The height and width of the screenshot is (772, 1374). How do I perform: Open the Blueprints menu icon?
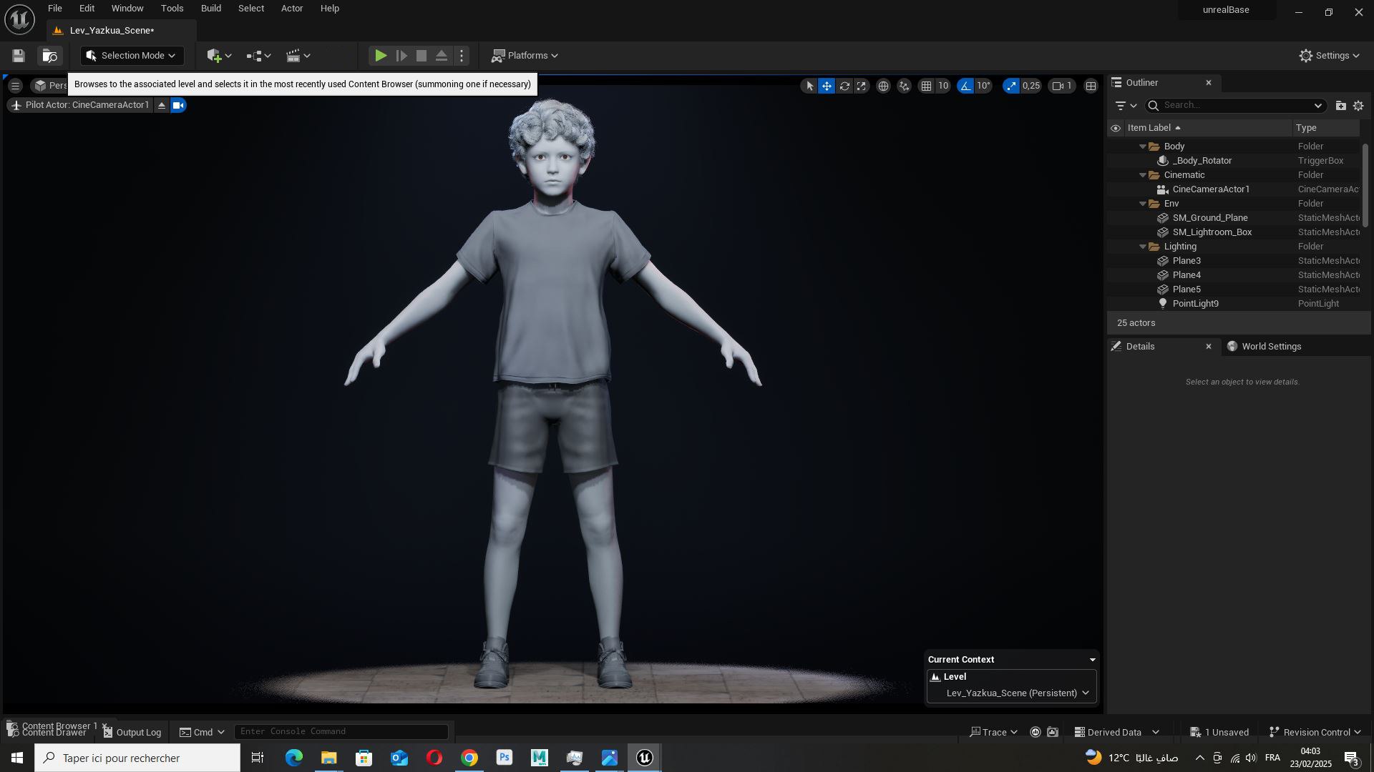(258, 56)
